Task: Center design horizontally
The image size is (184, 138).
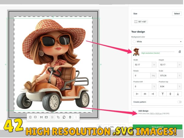Action: click(x=145, y=94)
